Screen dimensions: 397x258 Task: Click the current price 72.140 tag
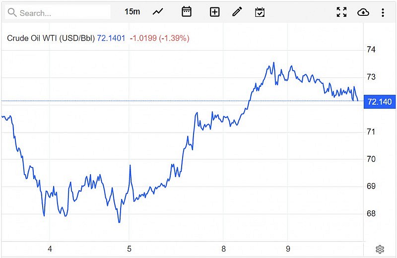pos(380,102)
